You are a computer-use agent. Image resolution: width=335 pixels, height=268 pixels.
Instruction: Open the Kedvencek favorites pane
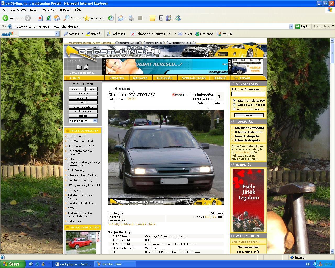pyautogui.click(x=94, y=18)
